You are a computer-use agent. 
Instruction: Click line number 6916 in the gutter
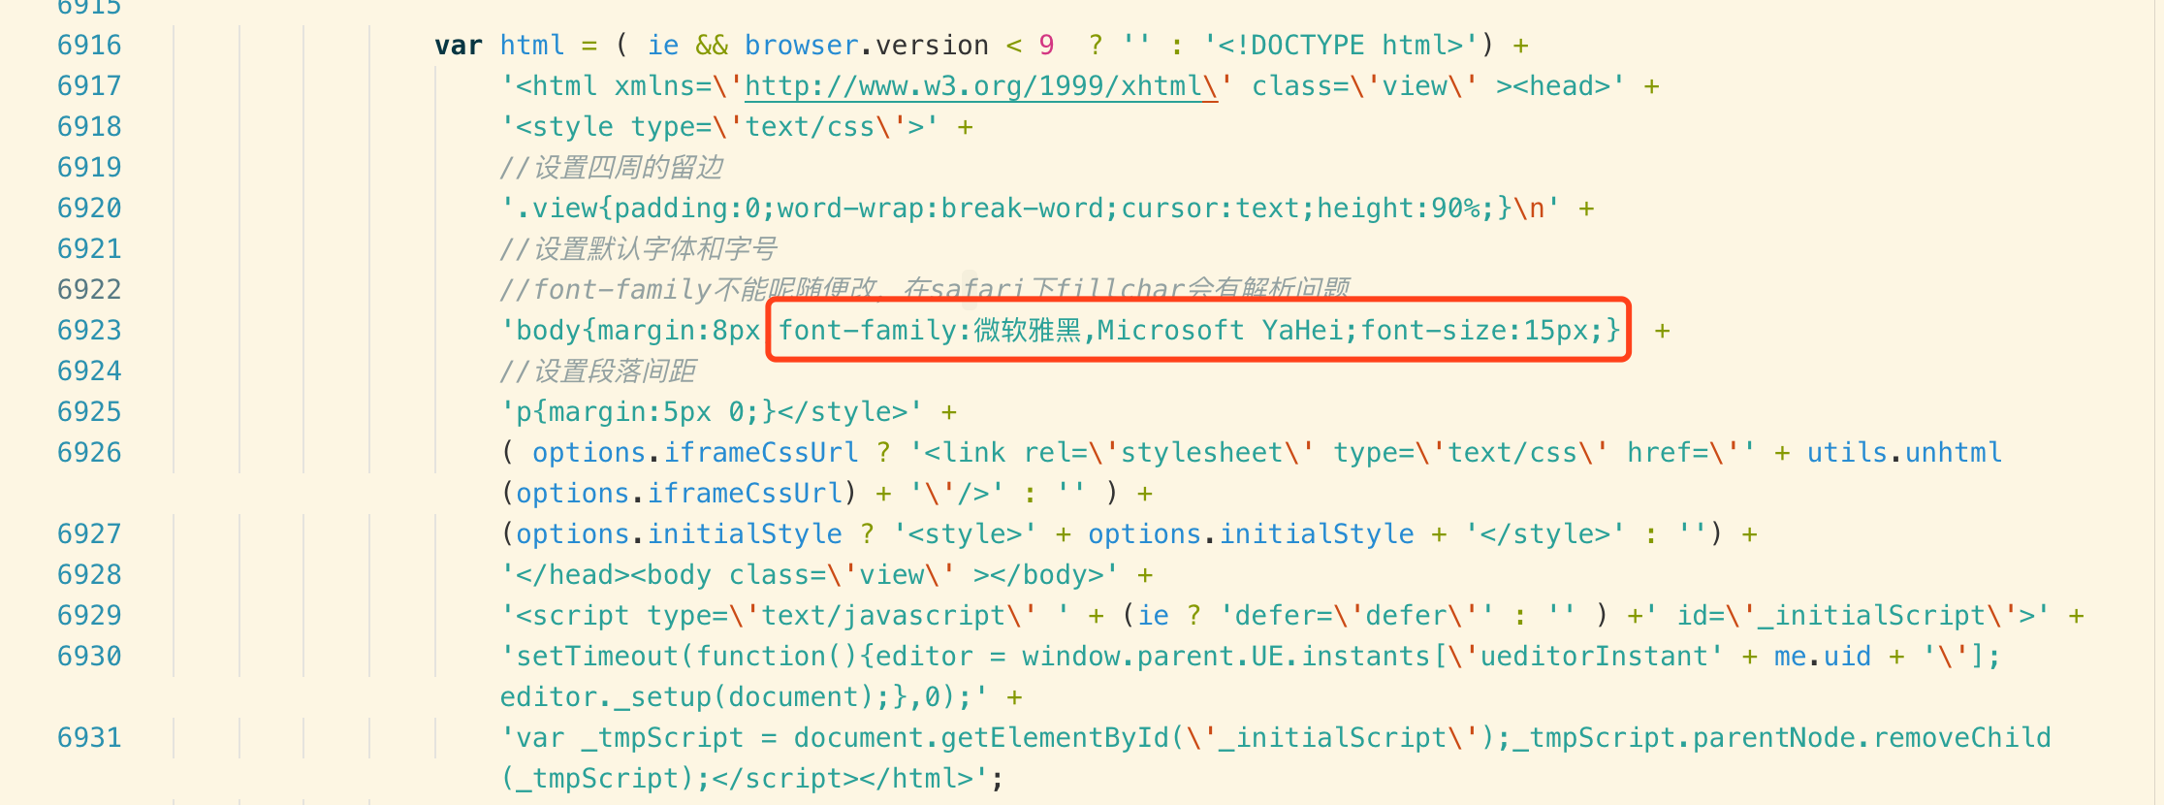tap(89, 46)
